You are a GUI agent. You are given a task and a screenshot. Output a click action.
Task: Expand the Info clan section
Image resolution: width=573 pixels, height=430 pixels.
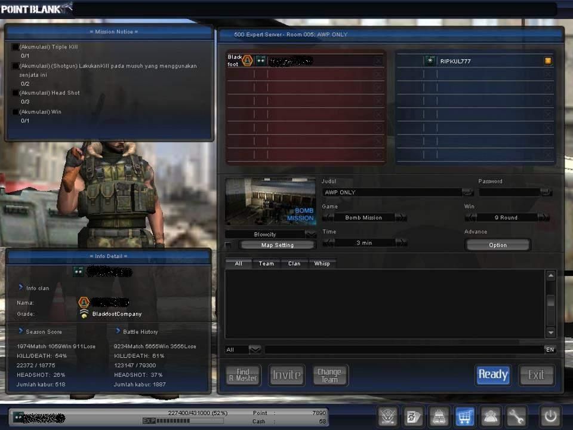tap(21, 287)
